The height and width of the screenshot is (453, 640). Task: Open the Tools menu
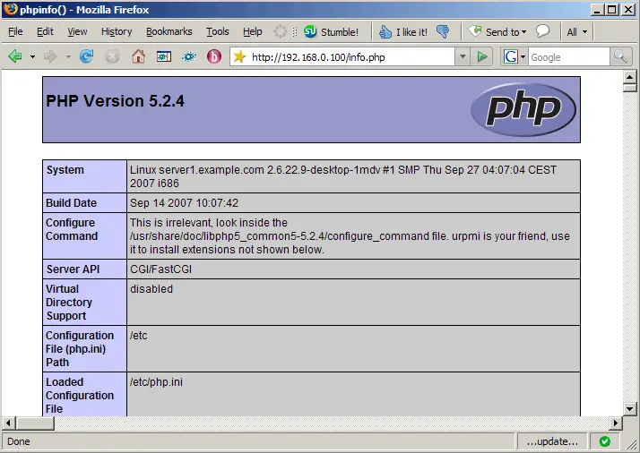218,31
